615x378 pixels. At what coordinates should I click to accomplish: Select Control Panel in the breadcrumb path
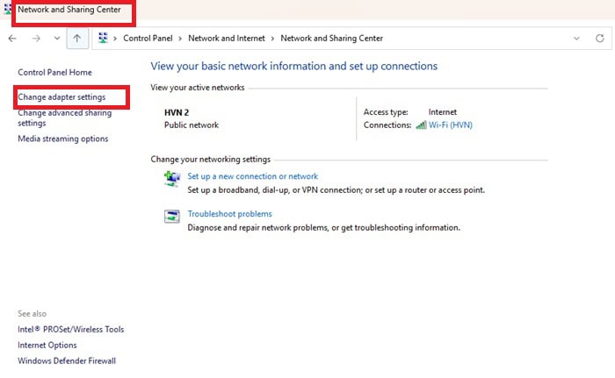click(x=148, y=39)
